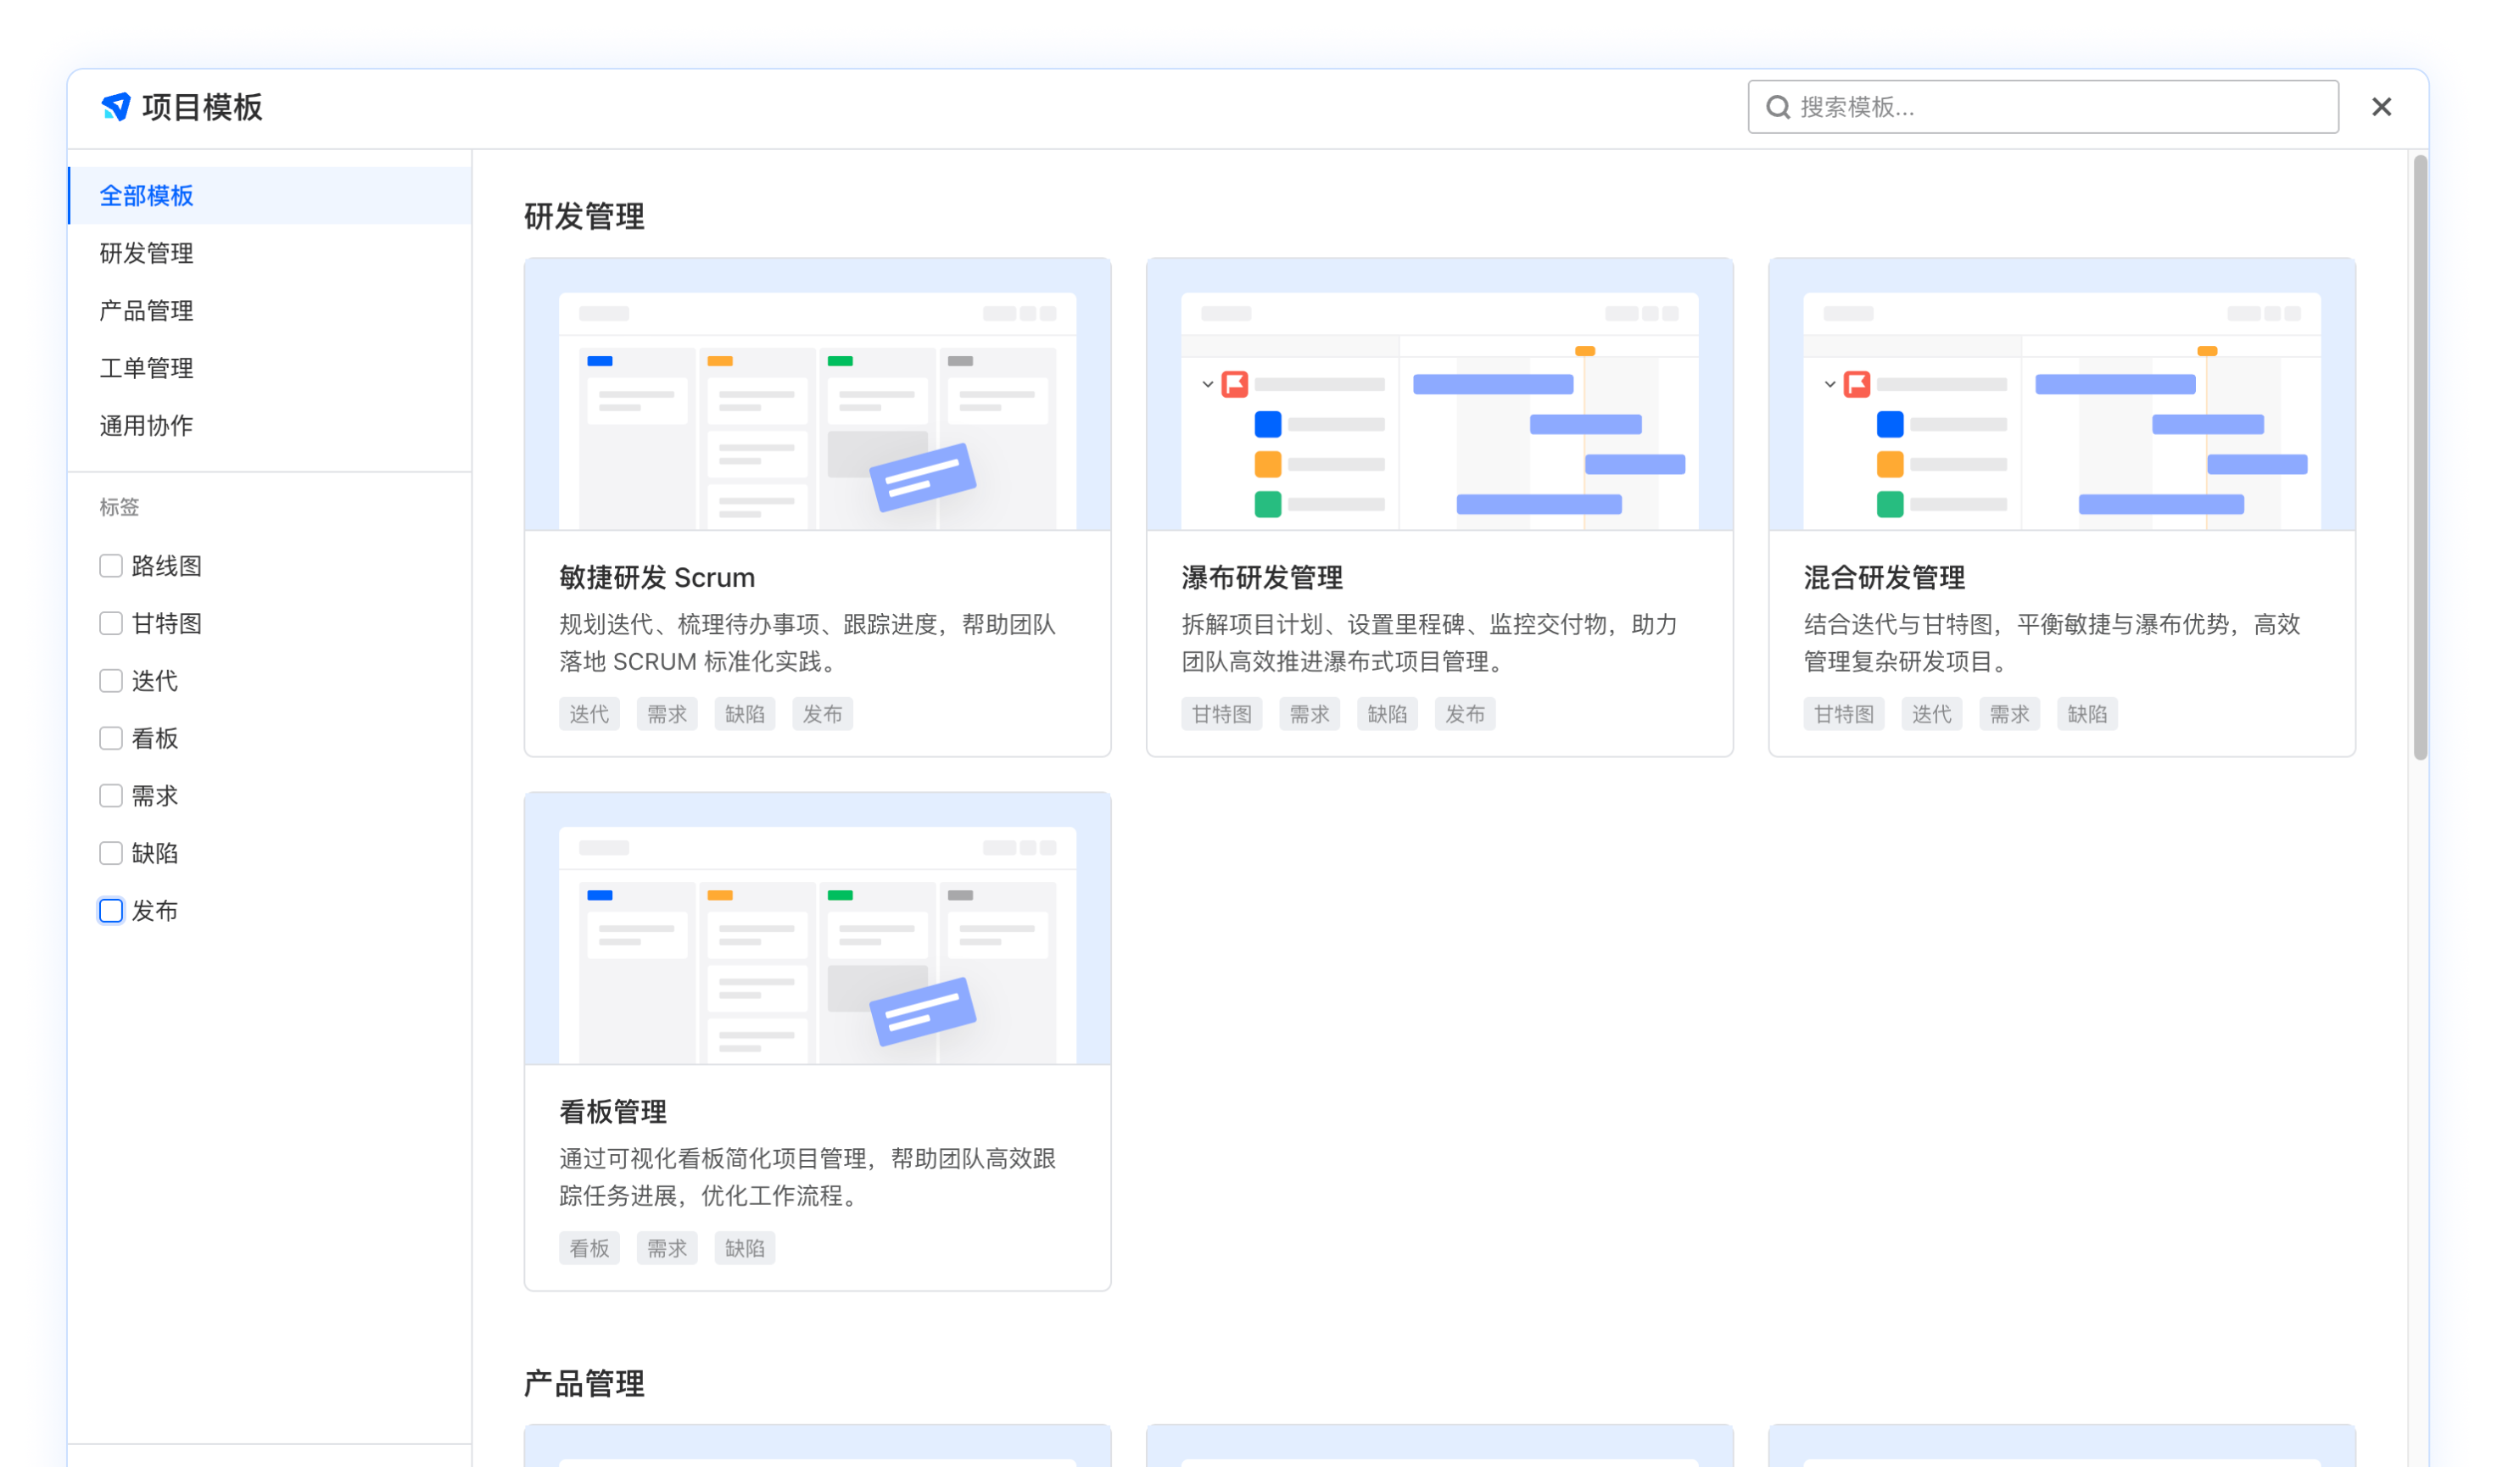Click the vertical scrollbar thumb

[2421, 458]
